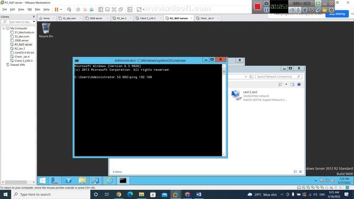This screenshot has height=199, width=354.
Task: Expand power options dropdown next to suspend
Action: (61, 9)
